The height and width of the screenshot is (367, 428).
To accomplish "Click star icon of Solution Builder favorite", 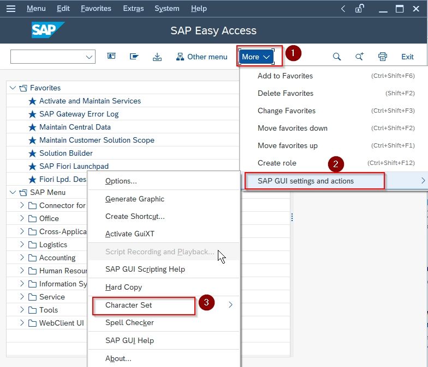I will 32,154.
